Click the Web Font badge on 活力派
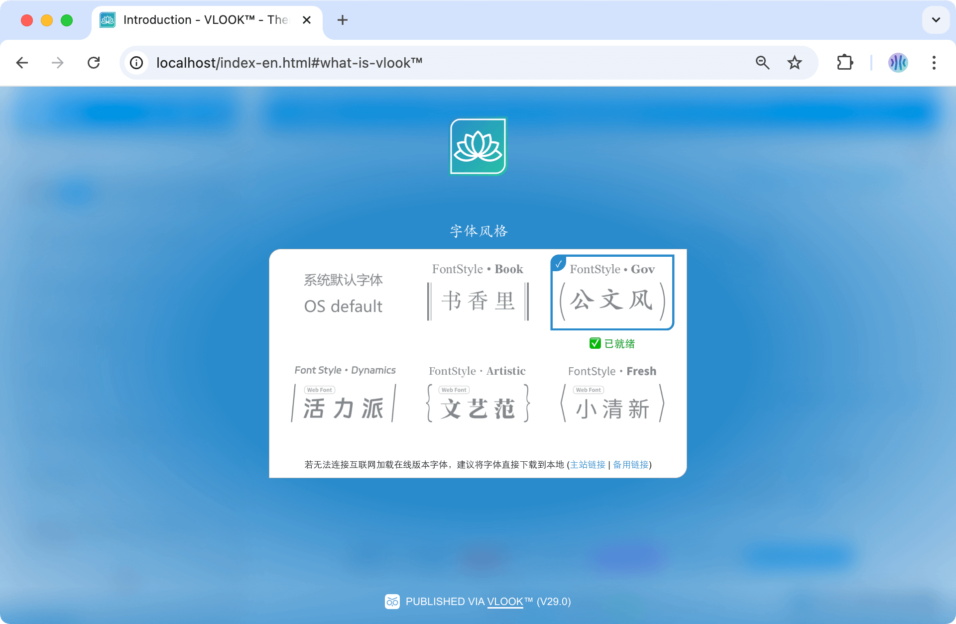The image size is (956, 624). click(x=320, y=390)
